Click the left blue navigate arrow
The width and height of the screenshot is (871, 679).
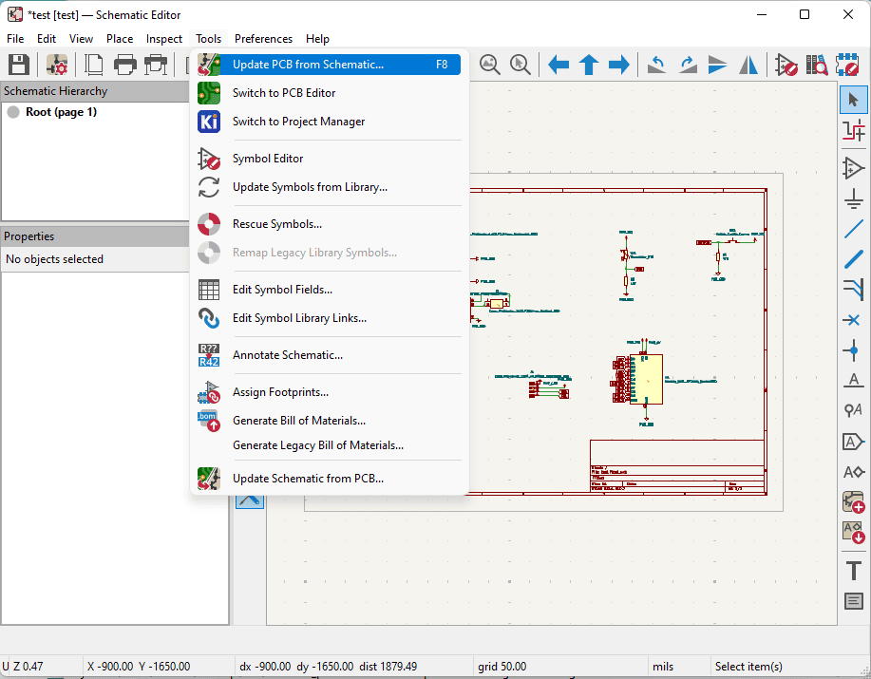pos(559,65)
